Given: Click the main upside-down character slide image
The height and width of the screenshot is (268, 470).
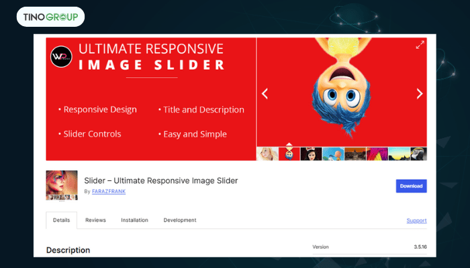Looking at the screenshot, I should point(342,88).
